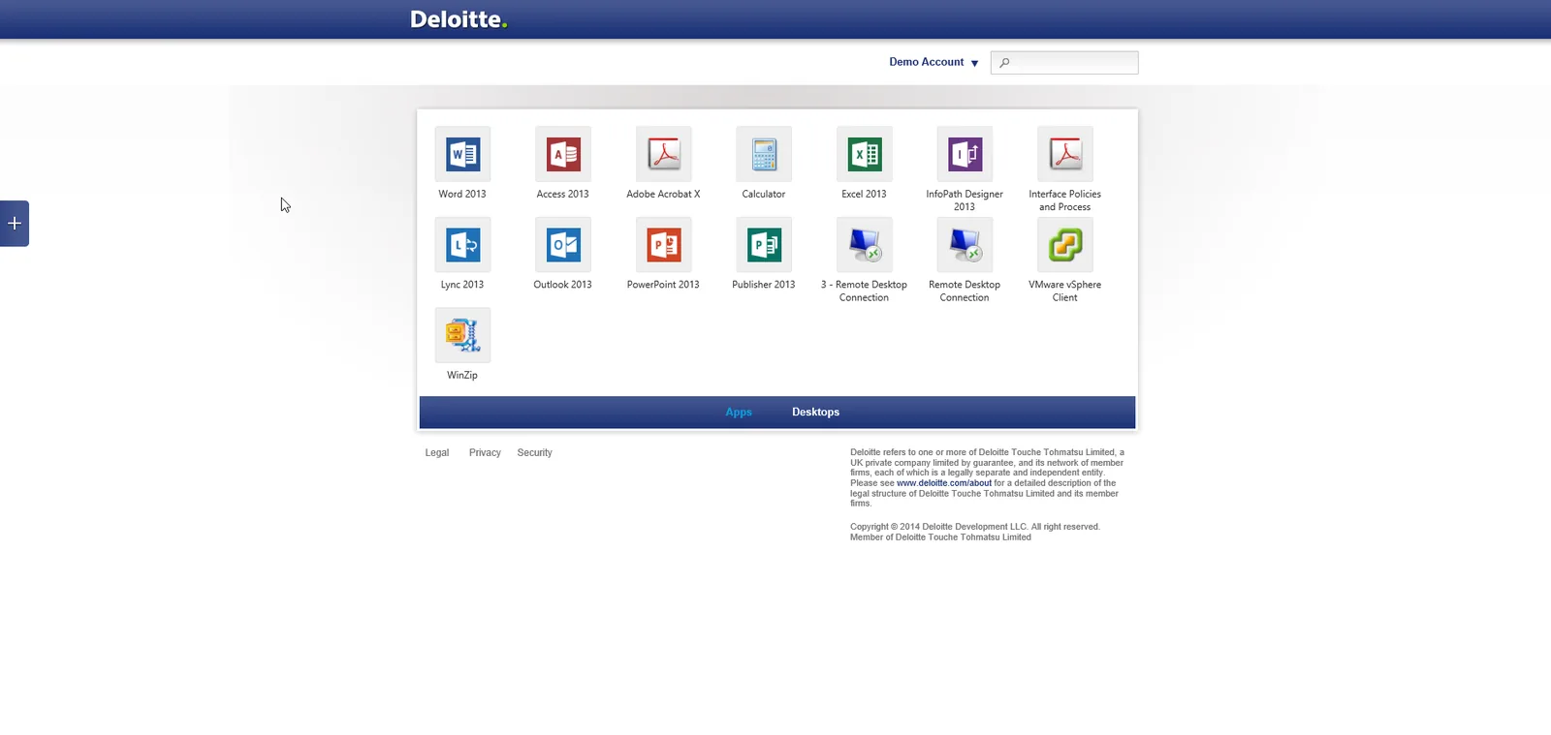Launch PowerPoint 2013 icon
This screenshot has width=1551, height=735.
pos(664,245)
